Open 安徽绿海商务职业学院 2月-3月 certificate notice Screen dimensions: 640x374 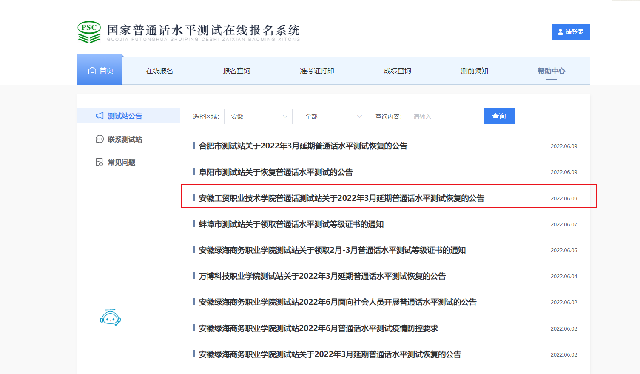click(332, 250)
